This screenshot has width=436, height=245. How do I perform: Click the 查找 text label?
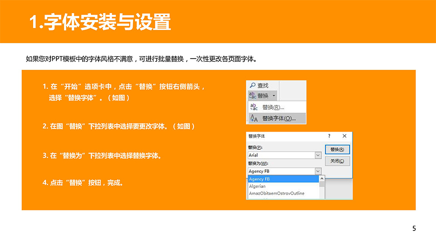[x=263, y=85]
